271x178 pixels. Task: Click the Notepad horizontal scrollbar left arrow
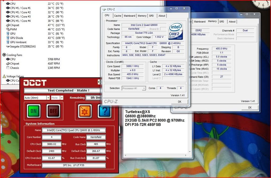pos(125,155)
